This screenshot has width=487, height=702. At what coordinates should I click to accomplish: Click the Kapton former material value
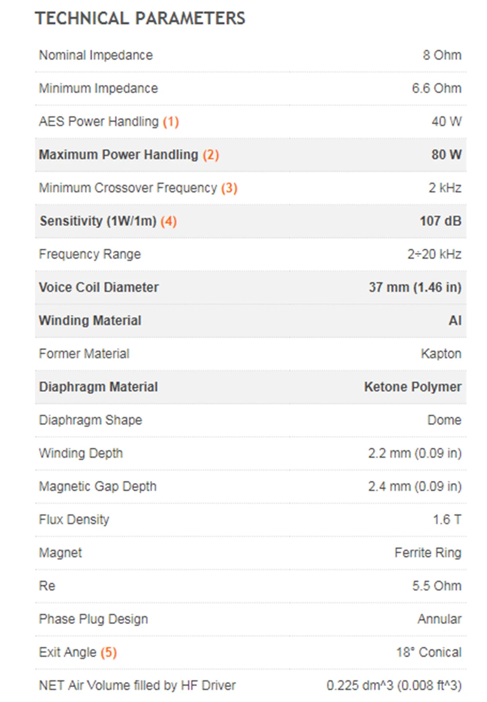tap(441, 354)
